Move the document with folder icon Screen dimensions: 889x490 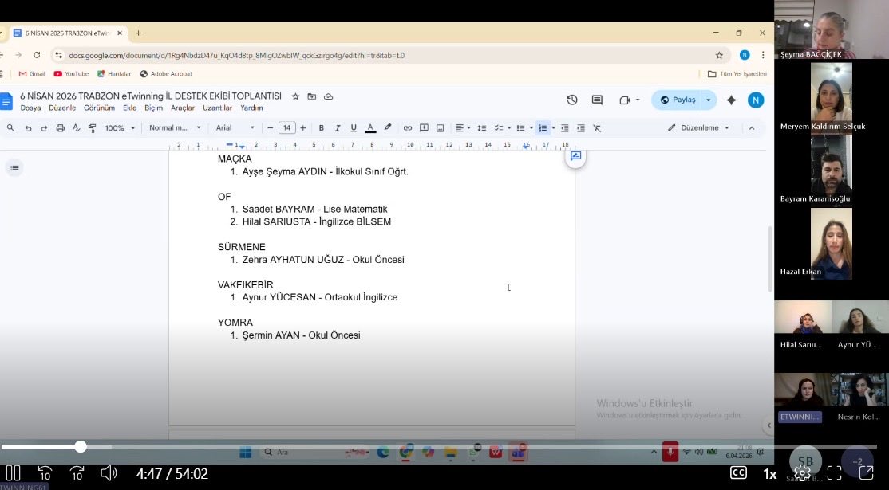(x=312, y=96)
